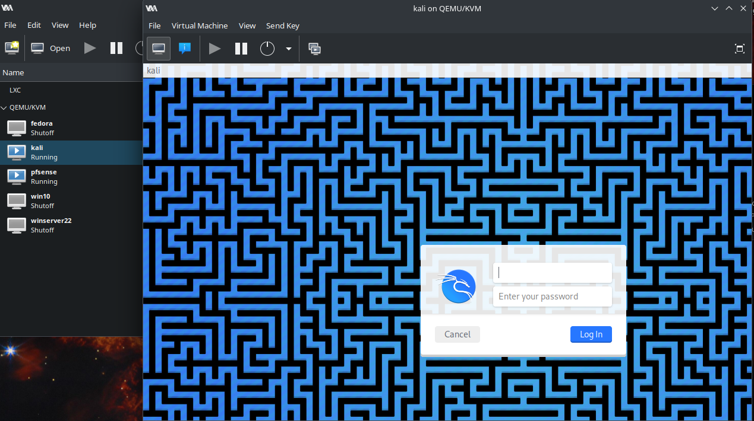Click the Open button in manager toolbar

click(51, 48)
